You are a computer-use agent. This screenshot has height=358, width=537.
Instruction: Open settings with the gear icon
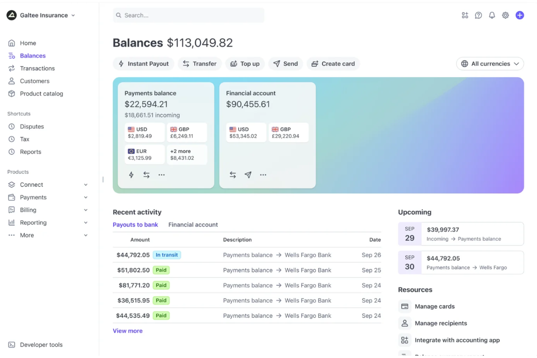(x=505, y=15)
